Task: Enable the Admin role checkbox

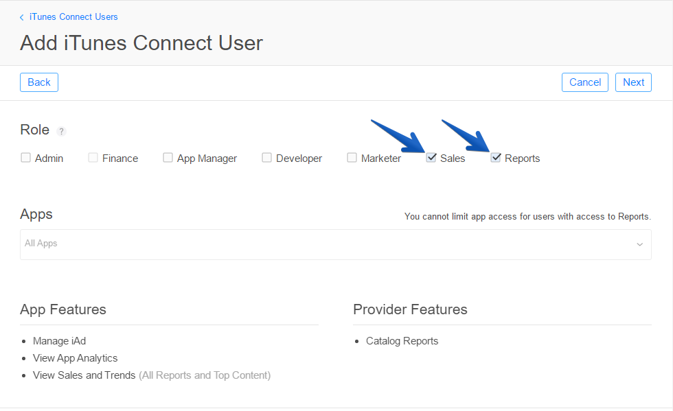Action: [x=26, y=158]
